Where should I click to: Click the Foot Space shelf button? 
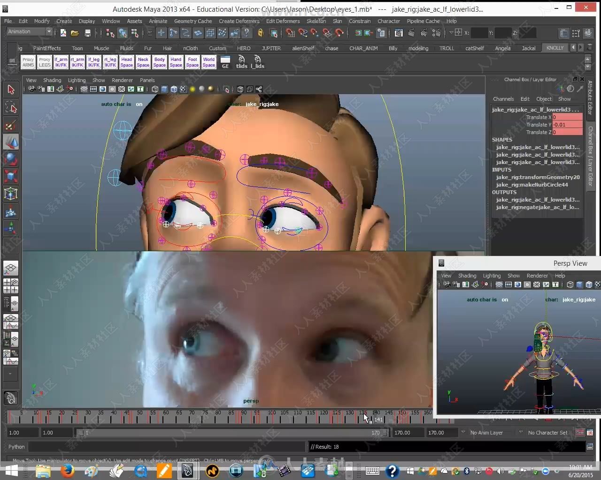click(x=193, y=62)
